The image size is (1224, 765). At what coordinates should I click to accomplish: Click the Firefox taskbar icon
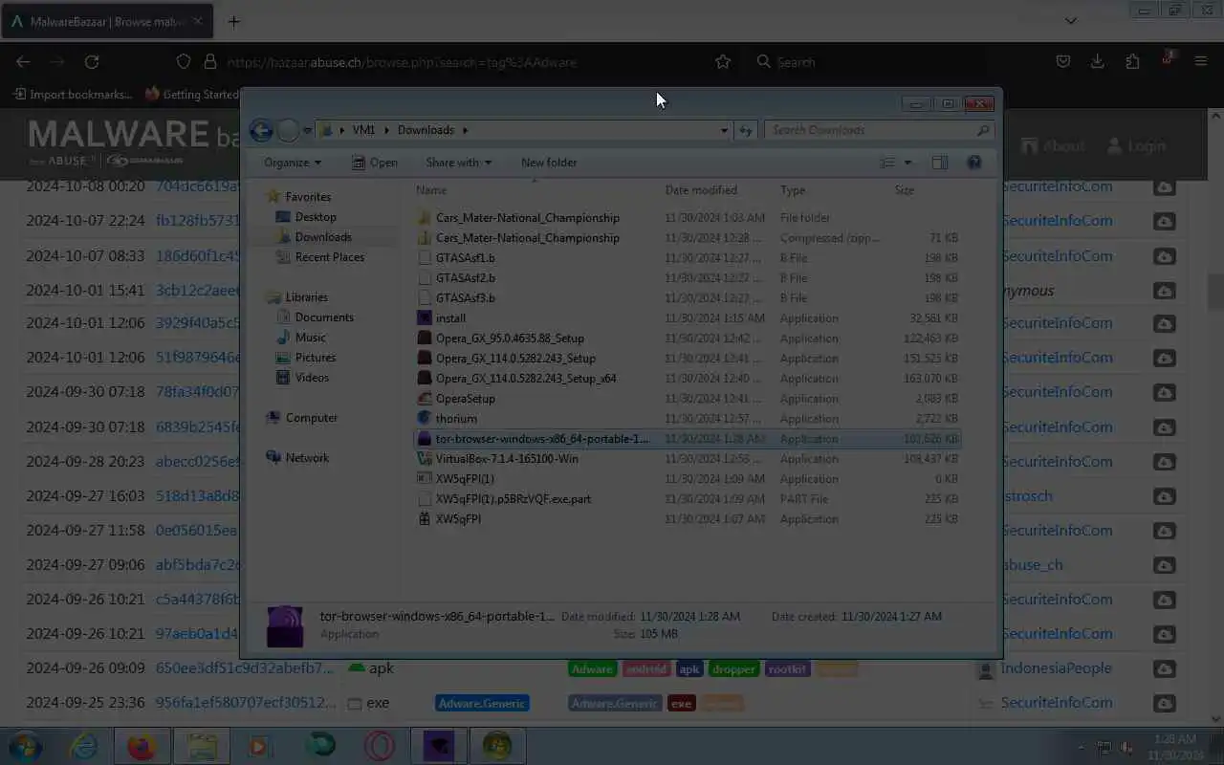coord(142,746)
